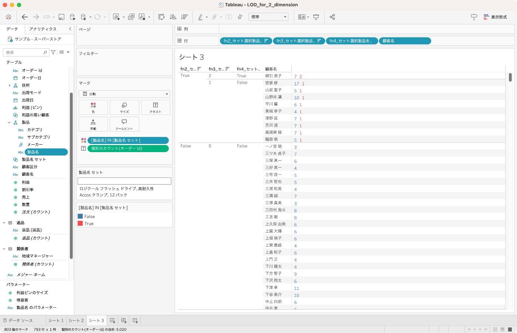Screen dimensions: 517x333
Task: Click the filter funnel icon in data pane
Action: coord(53,52)
